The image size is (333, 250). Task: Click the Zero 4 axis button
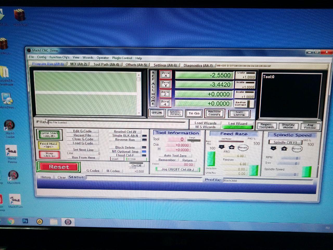[x=165, y=103]
